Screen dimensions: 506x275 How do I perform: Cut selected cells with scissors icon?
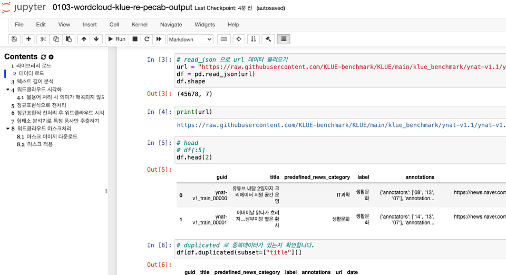coord(43,39)
